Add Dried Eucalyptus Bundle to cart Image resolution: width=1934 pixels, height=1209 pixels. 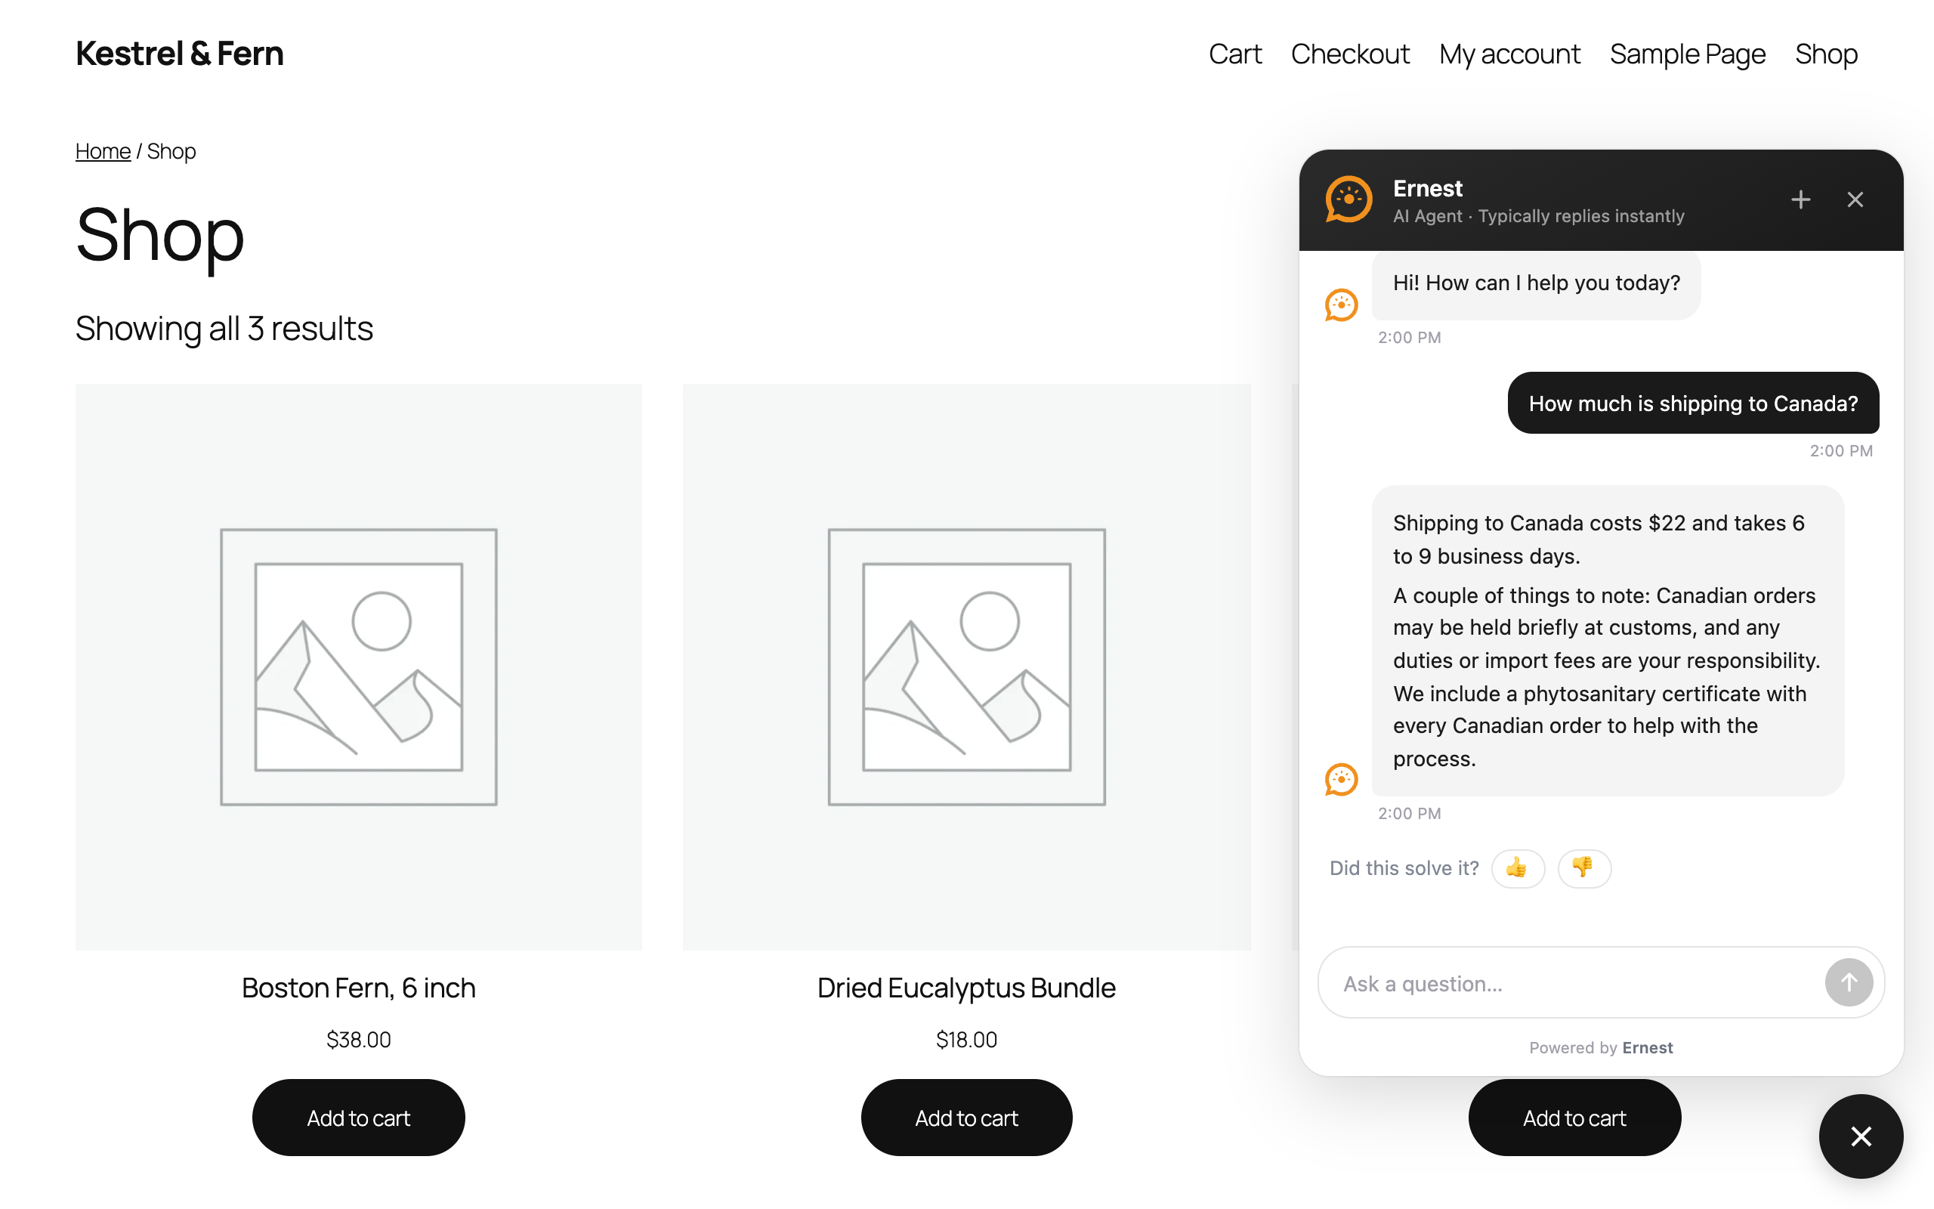click(x=966, y=1117)
